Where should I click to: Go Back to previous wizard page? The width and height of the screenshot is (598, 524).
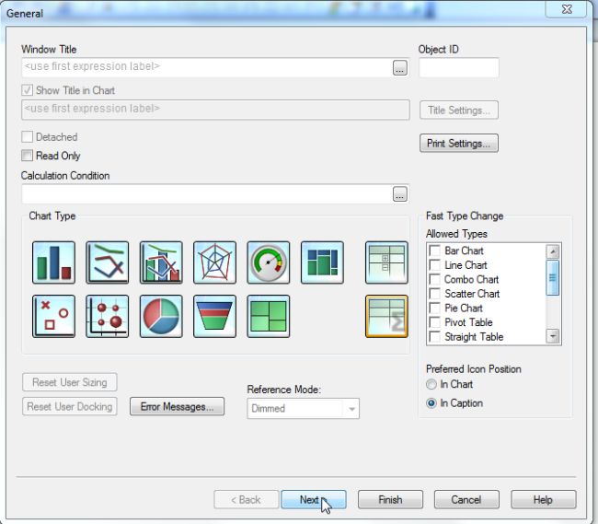246,500
